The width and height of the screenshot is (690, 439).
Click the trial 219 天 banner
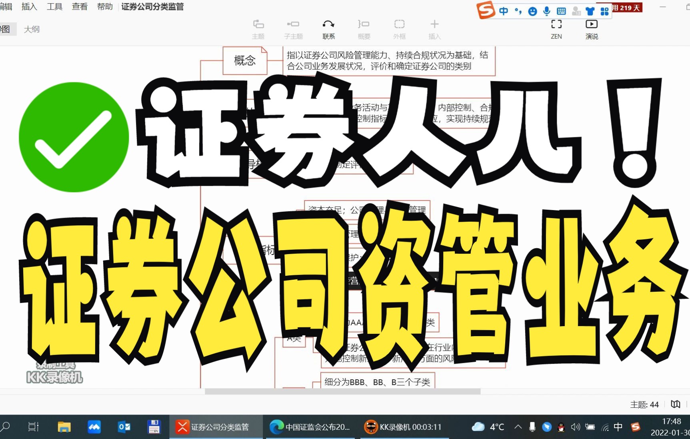pyautogui.click(x=627, y=8)
